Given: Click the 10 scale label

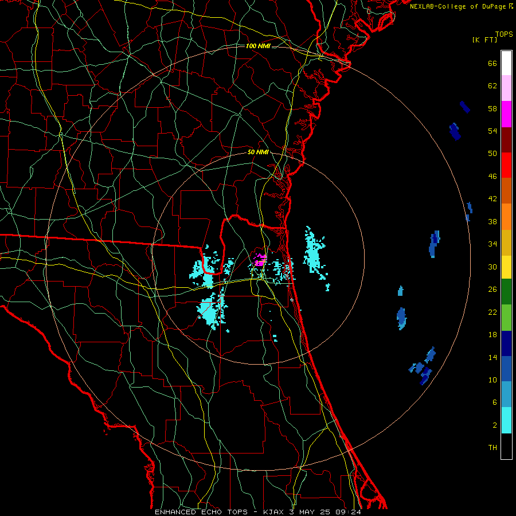Looking at the screenshot, I should [492, 380].
